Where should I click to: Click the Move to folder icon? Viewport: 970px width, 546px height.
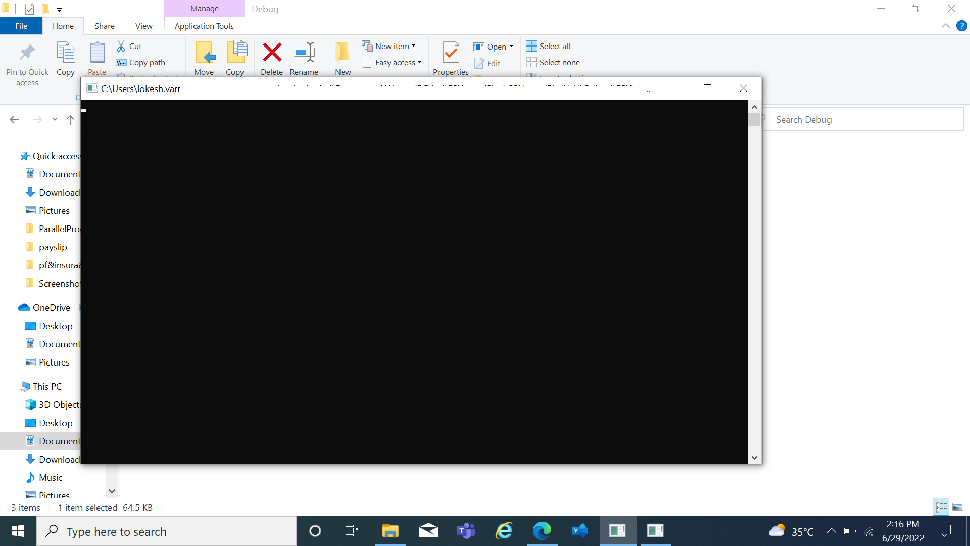pos(205,53)
